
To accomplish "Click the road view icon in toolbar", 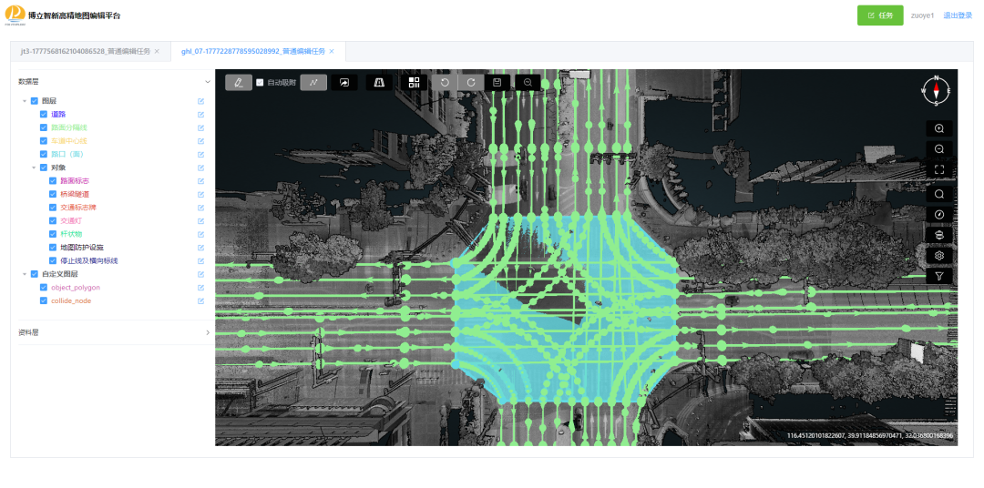I will 379,82.
